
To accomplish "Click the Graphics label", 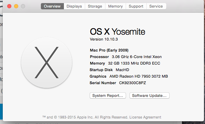I will tap(98, 76).
